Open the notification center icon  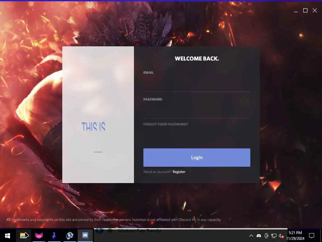pyautogui.click(x=312, y=236)
